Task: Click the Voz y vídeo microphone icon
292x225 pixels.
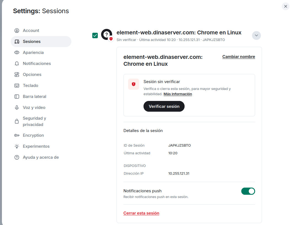Action: tap(17, 108)
